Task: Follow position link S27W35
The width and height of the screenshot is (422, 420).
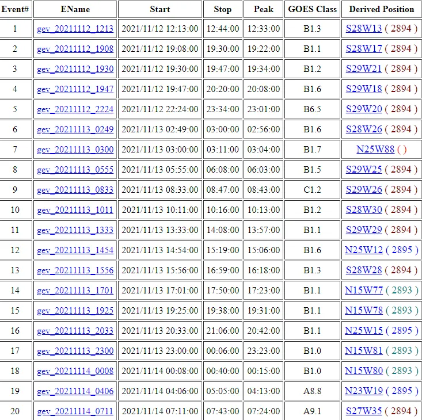Action: (x=364, y=411)
